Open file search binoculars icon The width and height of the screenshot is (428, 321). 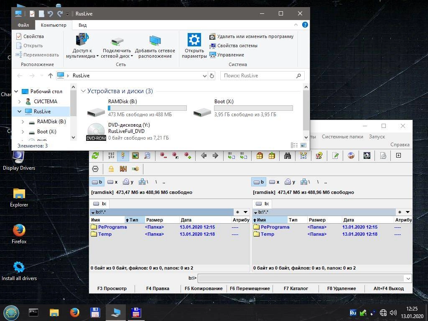tap(288, 155)
